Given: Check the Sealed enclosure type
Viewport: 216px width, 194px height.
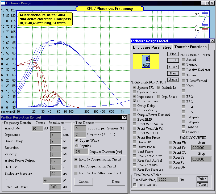Looking at the screenshot, I should pos(183,60).
